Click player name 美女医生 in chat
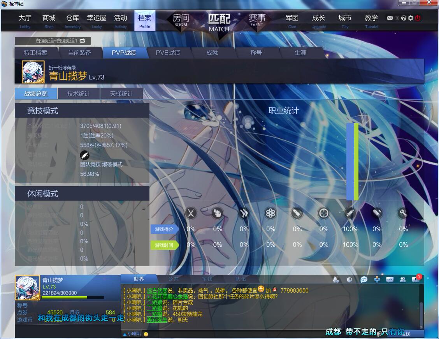The width and height of the screenshot is (439, 339). pyautogui.click(x=157, y=320)
